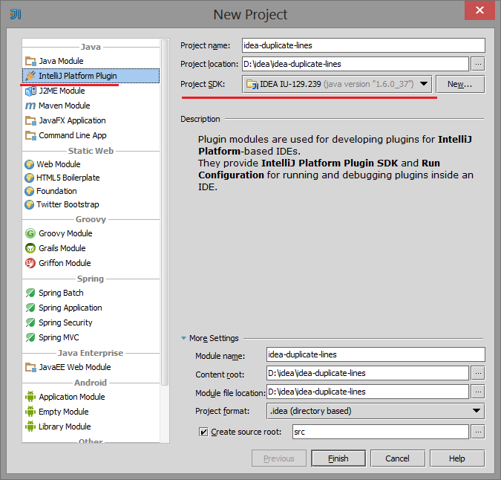Click the Cancel button

[x=398, y=458]
